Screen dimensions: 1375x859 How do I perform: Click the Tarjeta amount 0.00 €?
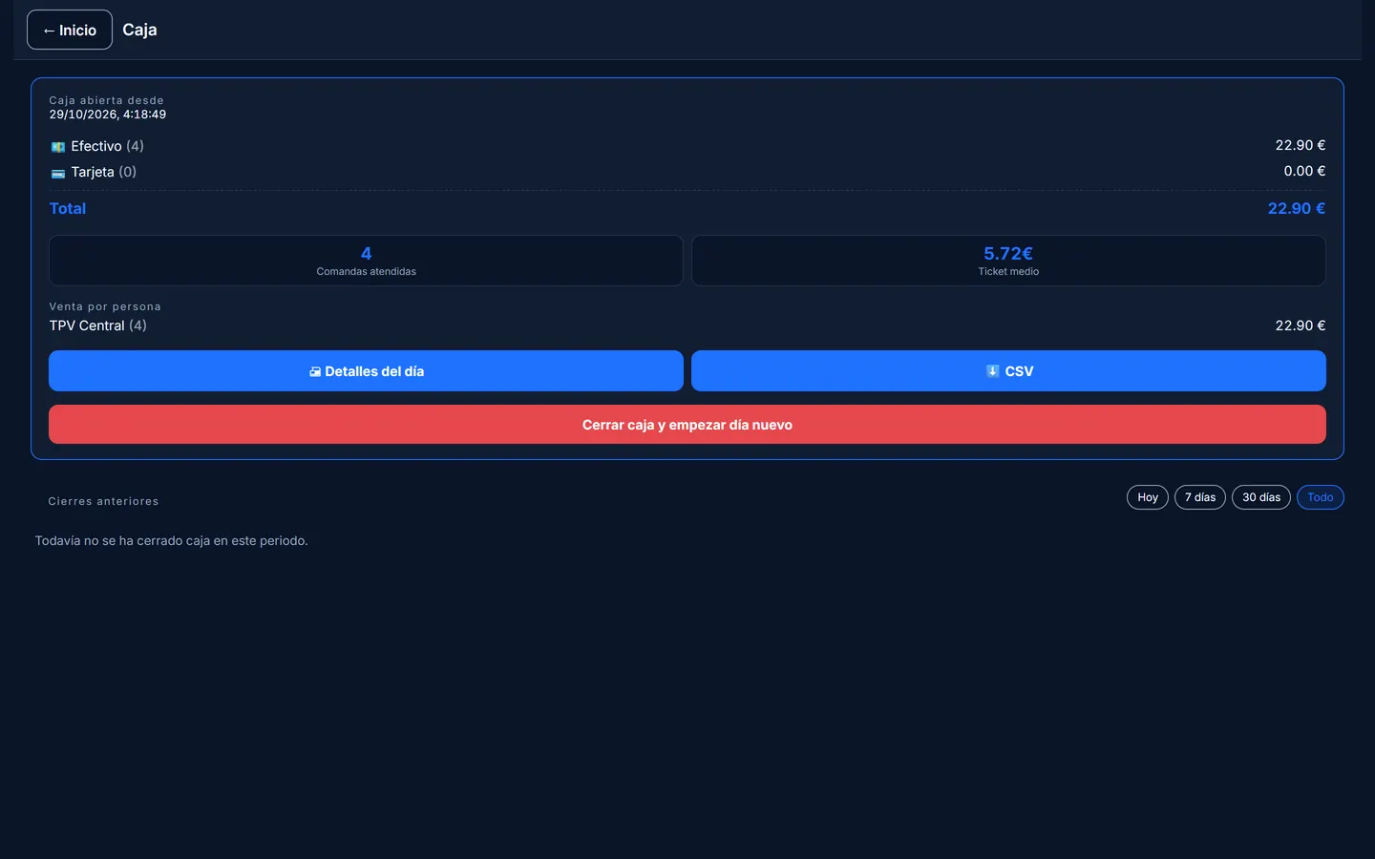click(1304, 171)
